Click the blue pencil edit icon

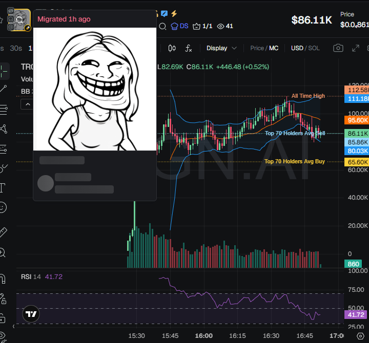pos(165,14)
